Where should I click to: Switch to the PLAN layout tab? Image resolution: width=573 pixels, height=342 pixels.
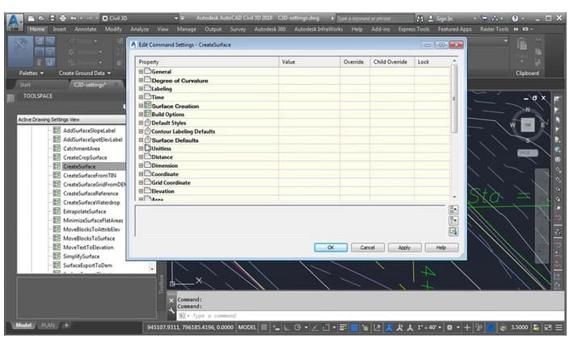click(48, 325)
